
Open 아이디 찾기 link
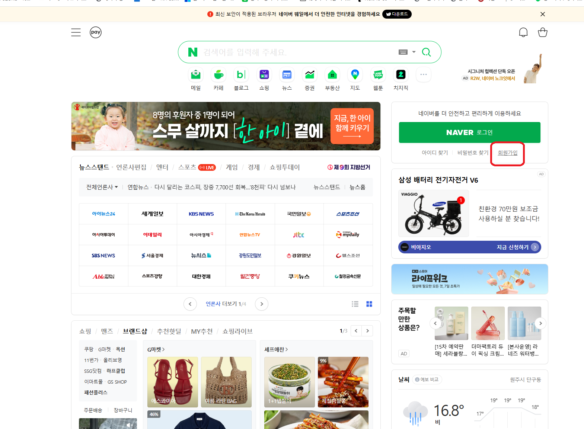tap(435, 153)
